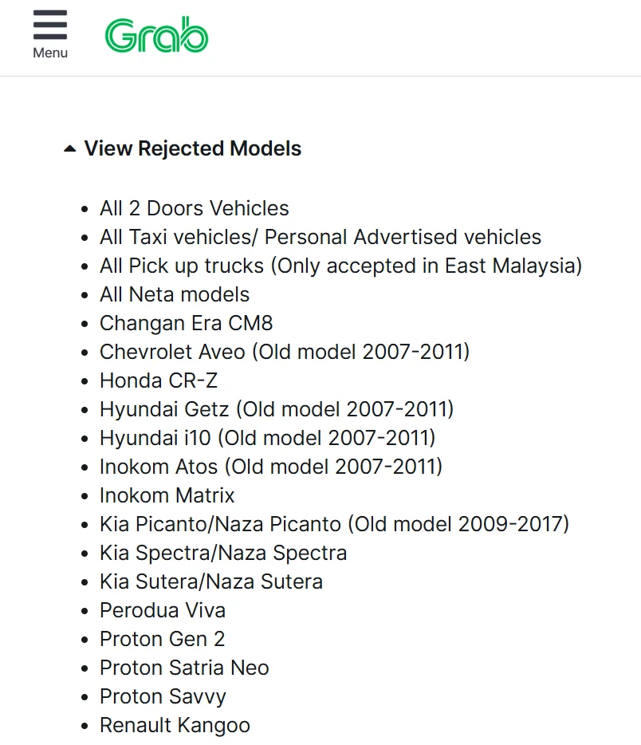Image resolution: width=641 pixels, height=745 pixels.
Task: Select the 'Honda CR-Z' entry
Action: click(x=158, y=381)
